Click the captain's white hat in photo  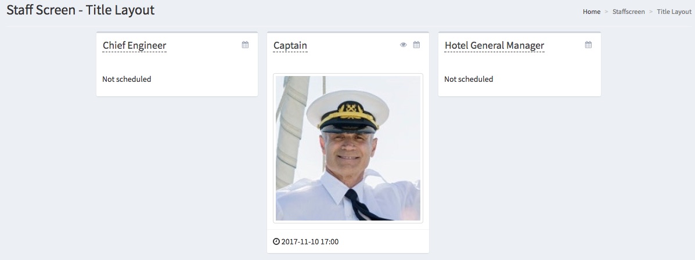pyautogui.click(x=341, y=107)
